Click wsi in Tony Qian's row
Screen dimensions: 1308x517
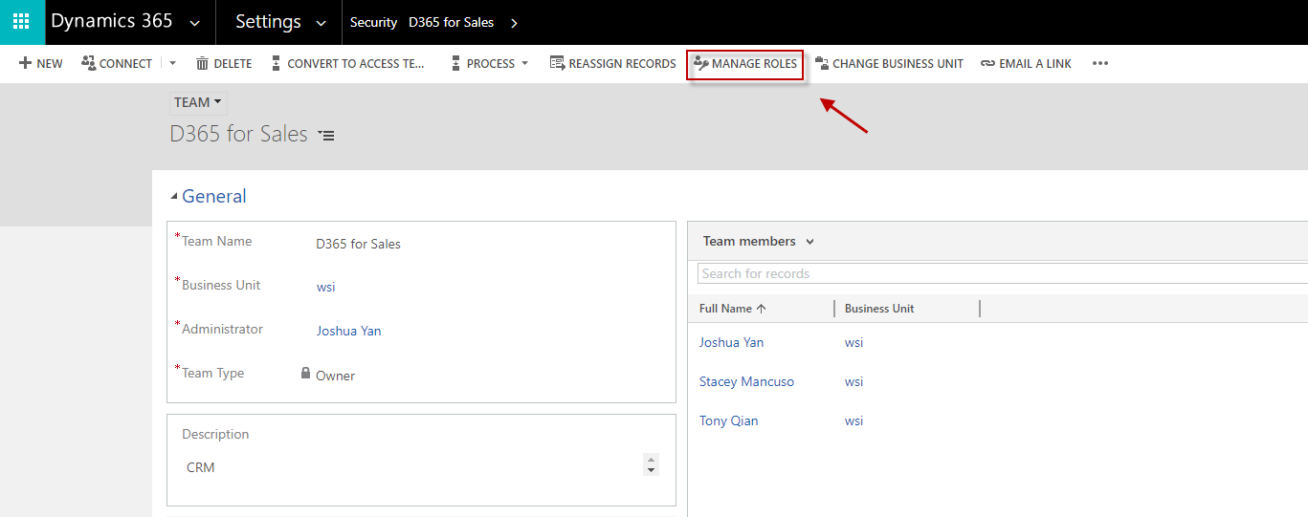click(854, 420)
